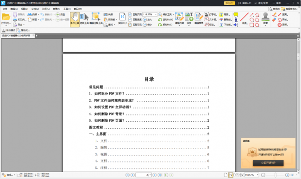
Task: Open the toolbar zoom percentage dropdown
Action: 156,15
